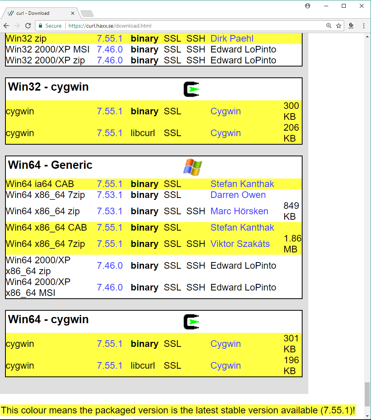Open the profile avatar icon in title bar
Image resolution: width=371 pixels, height=420 pixels.
coord(308,6)
